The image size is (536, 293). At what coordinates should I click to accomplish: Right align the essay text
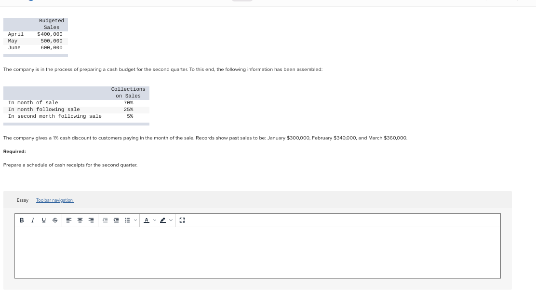click(91, 220)
